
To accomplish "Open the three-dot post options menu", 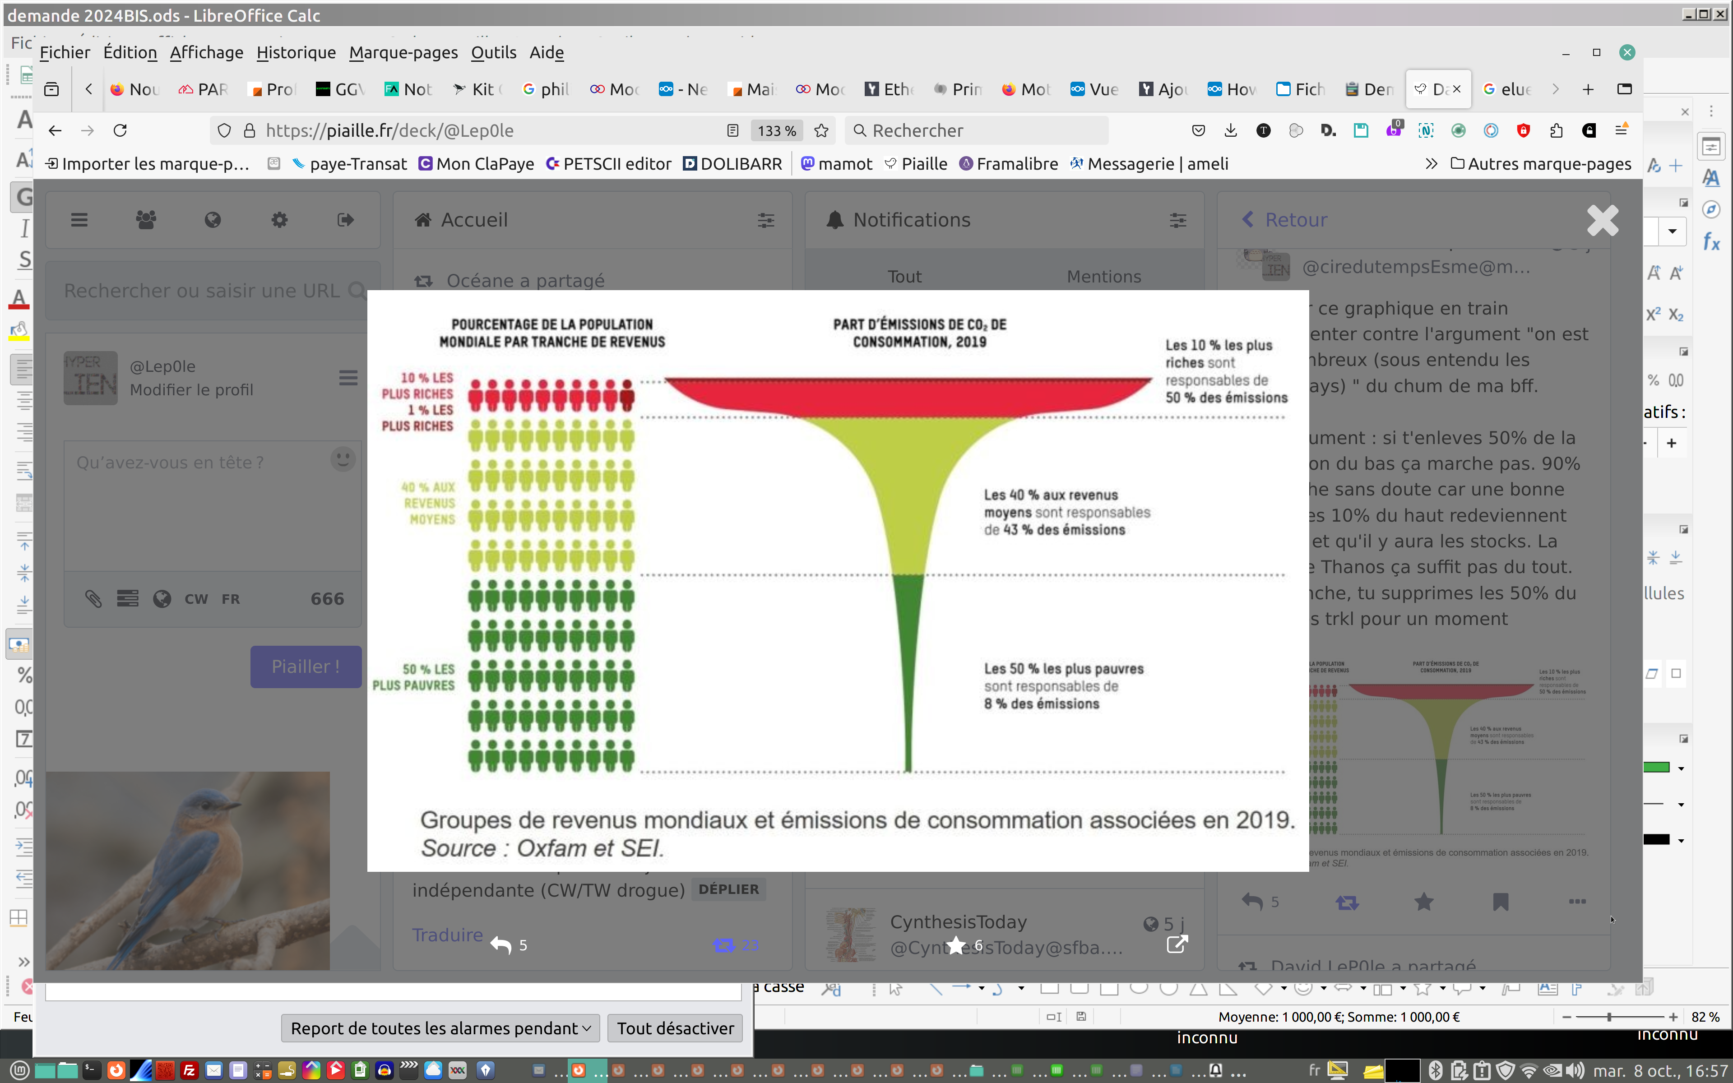I will pyautogui.click(x=1577, y=902).
